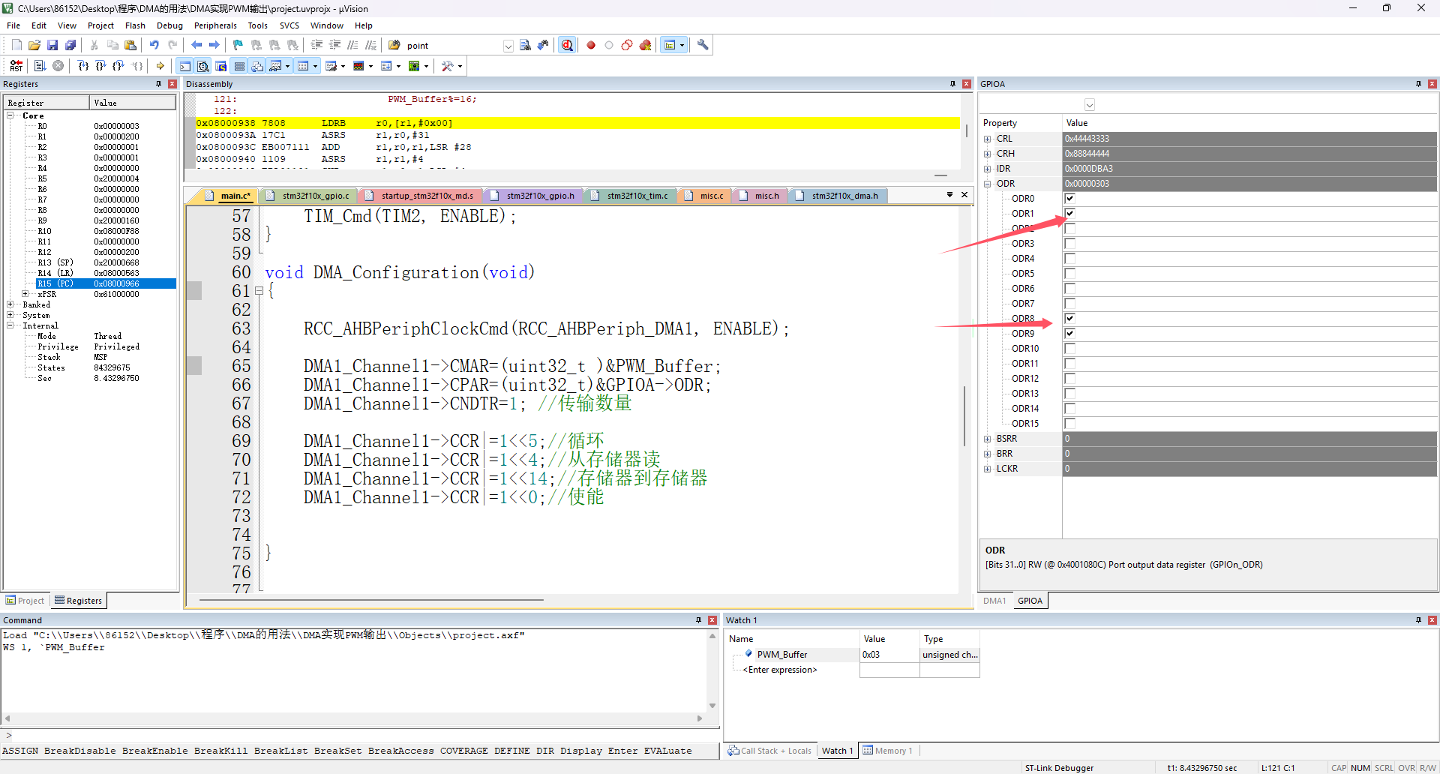Toggle Command window icon
This screenshot has width=1440, height=774.
(185, 66)
